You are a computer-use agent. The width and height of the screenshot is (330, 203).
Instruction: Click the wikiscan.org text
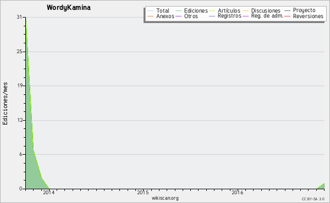click(x=165, y=198)
